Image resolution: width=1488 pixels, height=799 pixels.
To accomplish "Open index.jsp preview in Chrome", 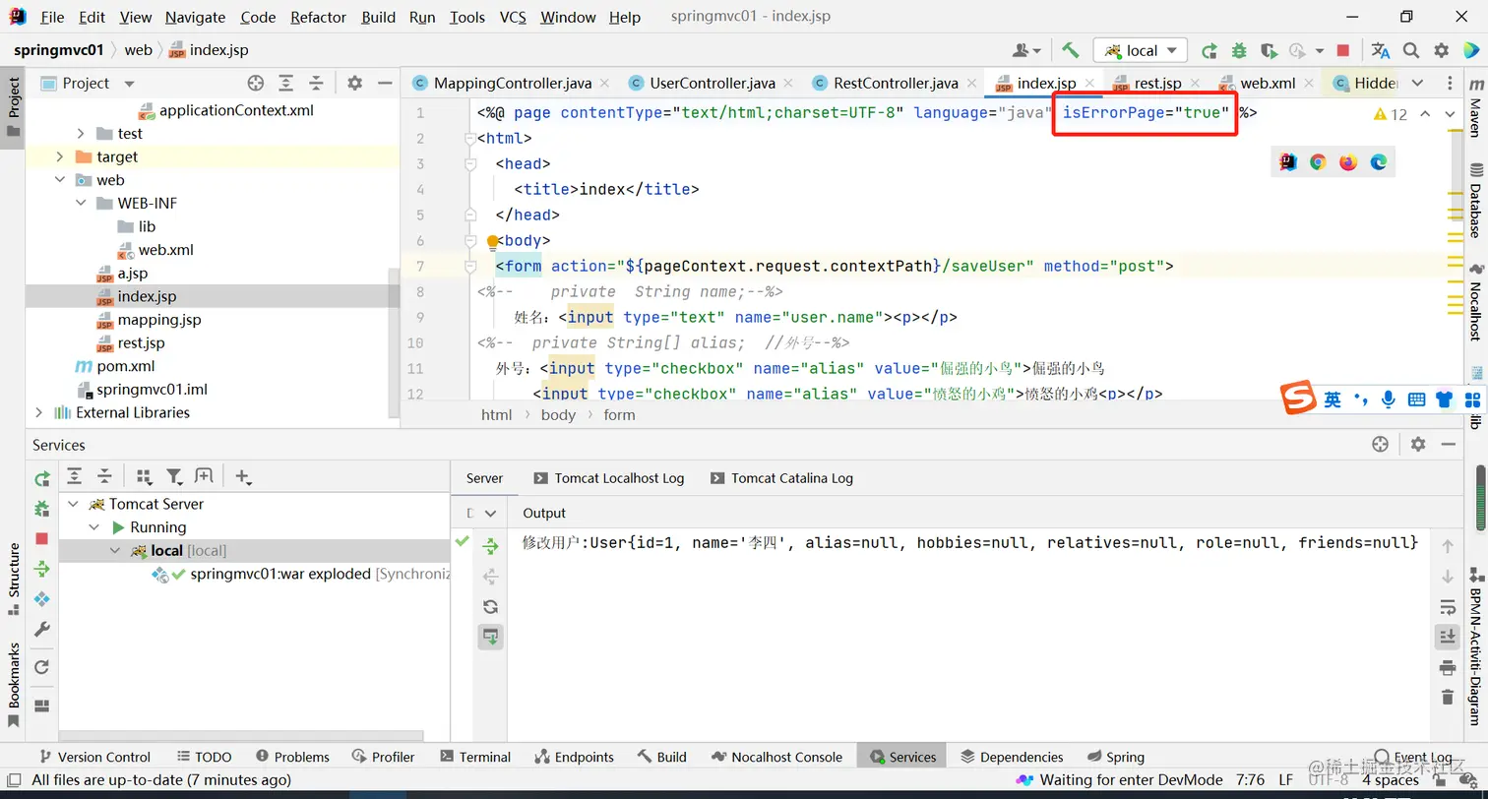I will tap(1319, 162).
